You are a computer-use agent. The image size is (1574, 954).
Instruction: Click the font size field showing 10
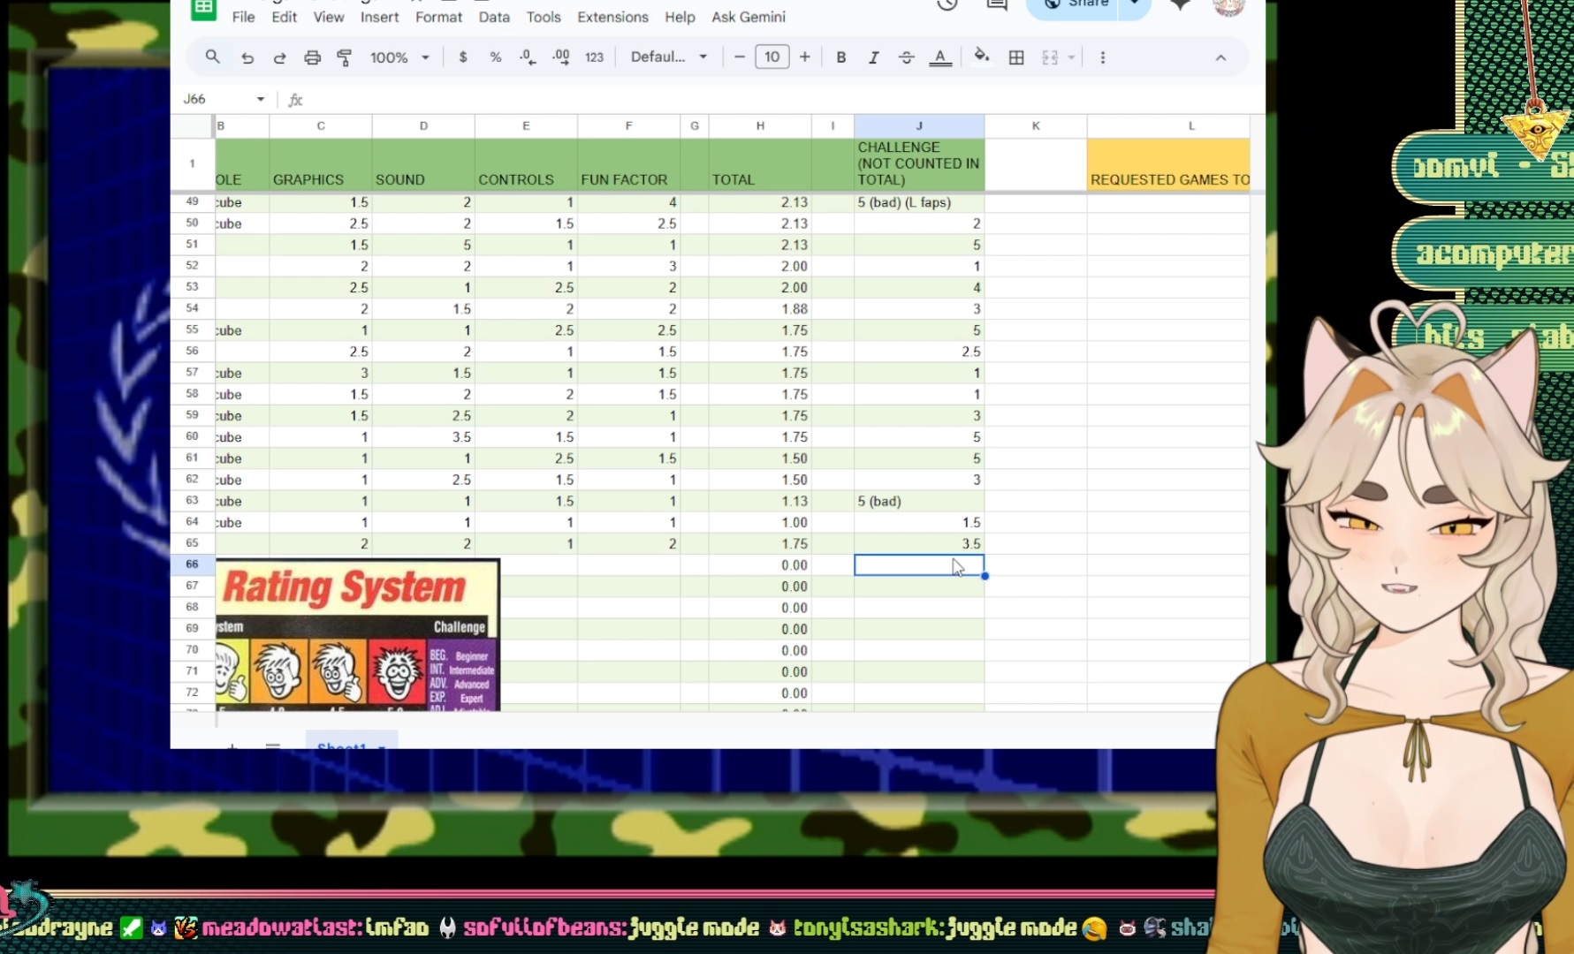pos(772,57)
